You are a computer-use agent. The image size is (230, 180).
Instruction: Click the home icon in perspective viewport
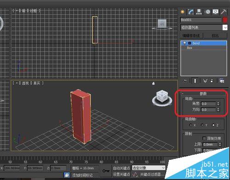click(153, 83)
